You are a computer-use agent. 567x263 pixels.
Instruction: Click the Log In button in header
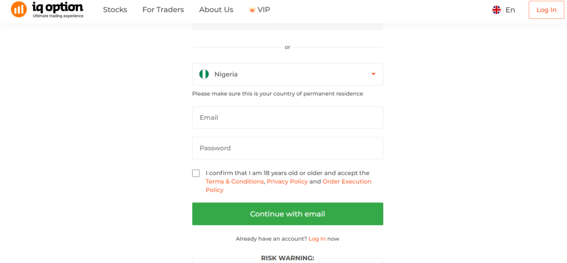[547, 10]
